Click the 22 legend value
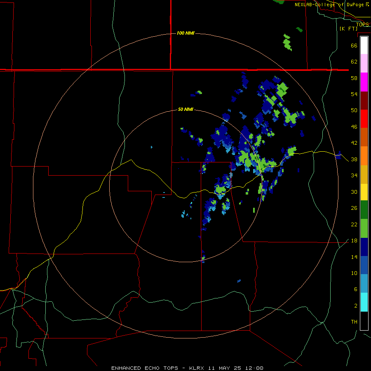The height and width of the screenshot is (371, 371). pos(354,224)
